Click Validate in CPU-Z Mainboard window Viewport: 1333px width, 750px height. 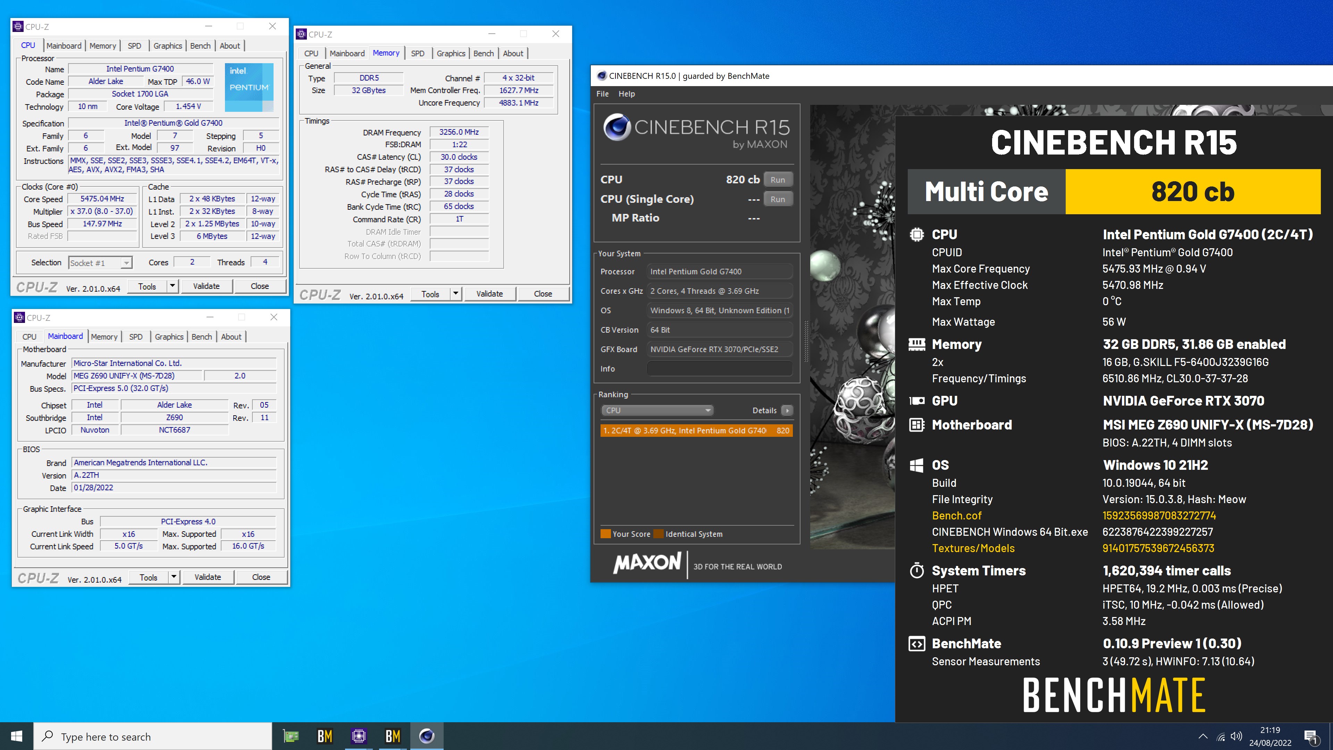(x=208, y=577)
